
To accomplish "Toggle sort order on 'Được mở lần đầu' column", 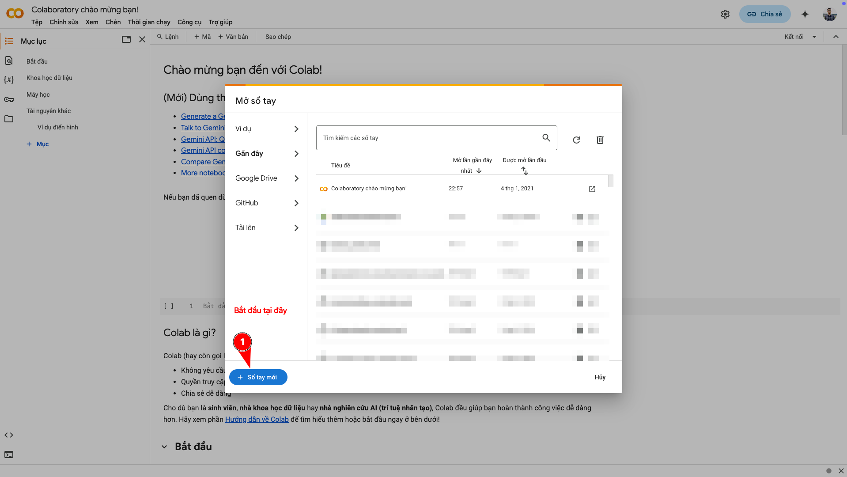I will [525, 171].
